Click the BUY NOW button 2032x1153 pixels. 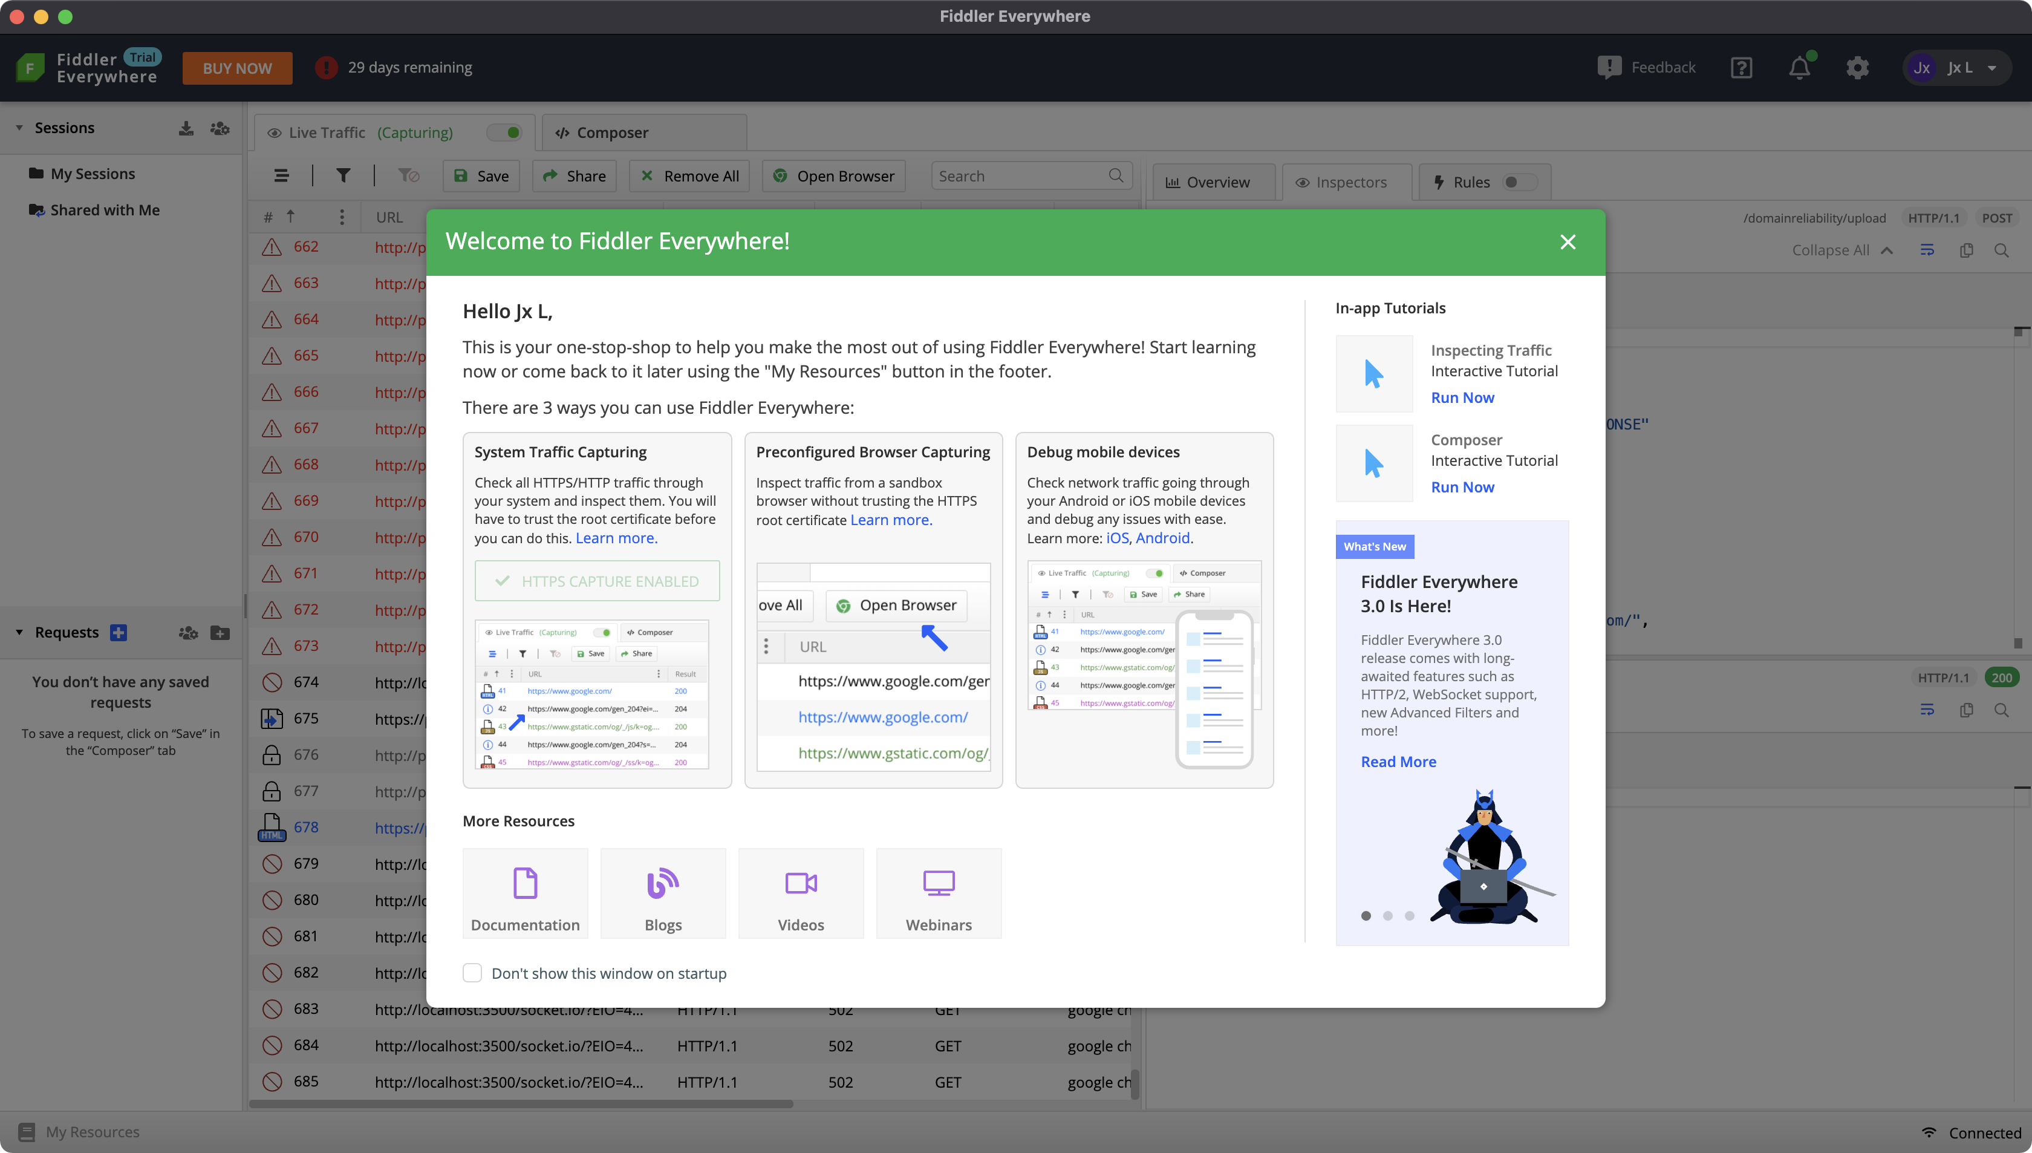click(236, 68)
